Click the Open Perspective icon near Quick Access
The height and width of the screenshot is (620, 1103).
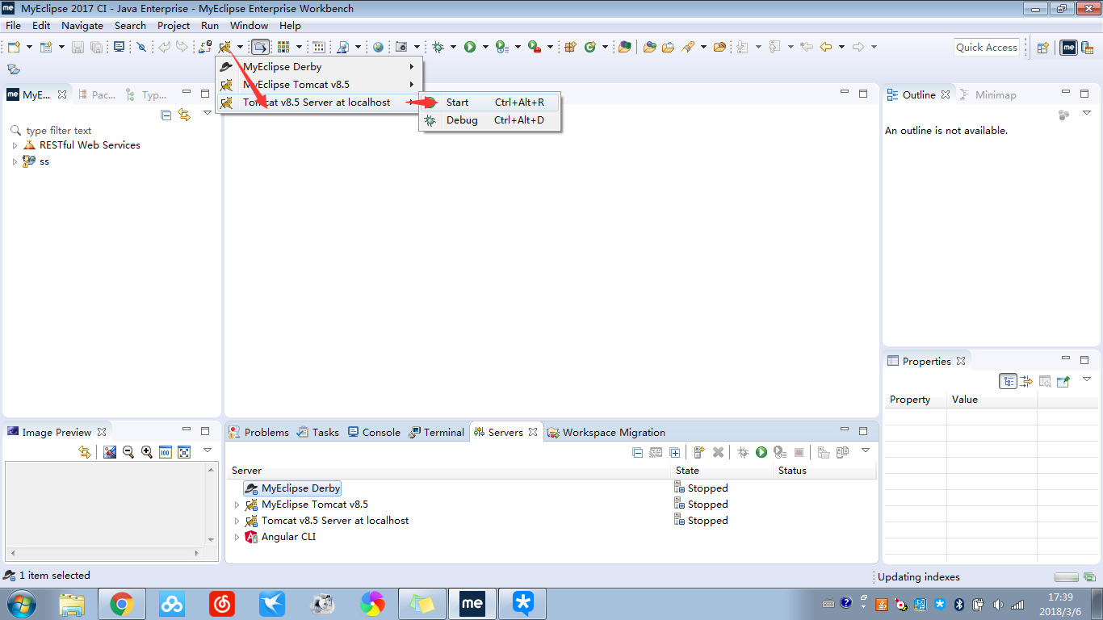pos(1042,48)
